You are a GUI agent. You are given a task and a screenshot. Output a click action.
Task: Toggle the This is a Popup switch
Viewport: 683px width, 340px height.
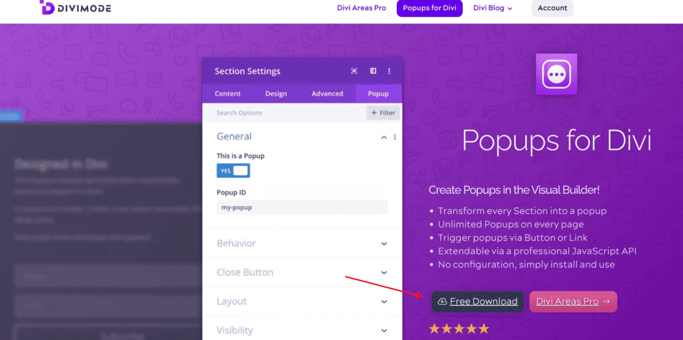pos(233,171)
